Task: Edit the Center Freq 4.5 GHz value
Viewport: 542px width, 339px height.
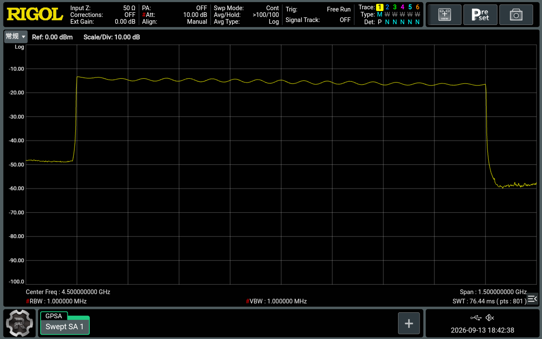Action: coord(68,292)
